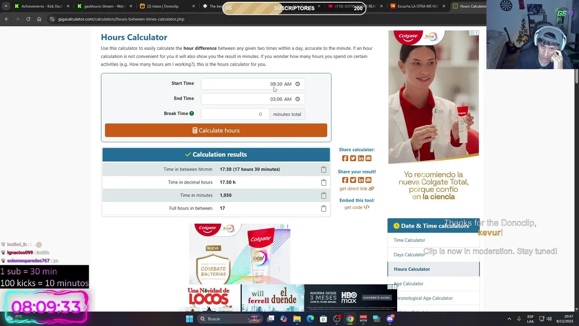Copy the decimal hours result to clipboard
Screen dimensions: 579x326
[323, 182]
